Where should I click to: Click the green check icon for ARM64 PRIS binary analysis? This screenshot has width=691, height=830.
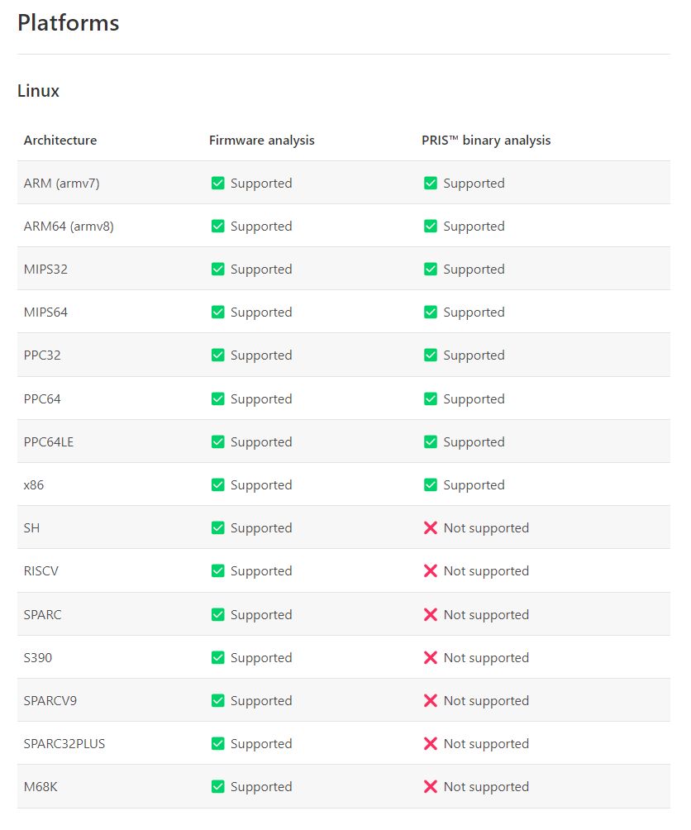click(430, 226)
